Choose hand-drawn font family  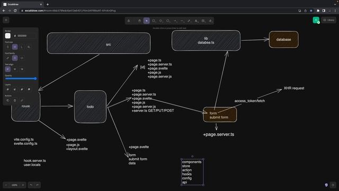click(x=8, y=58)
